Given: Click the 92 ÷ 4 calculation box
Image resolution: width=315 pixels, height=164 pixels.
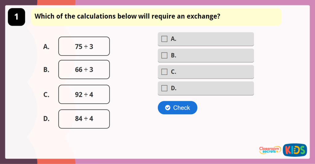Looking at the screenshot, I should pos(84,94).
